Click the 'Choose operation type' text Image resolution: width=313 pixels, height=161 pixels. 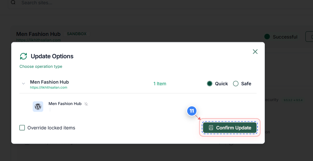coord(41,67)
